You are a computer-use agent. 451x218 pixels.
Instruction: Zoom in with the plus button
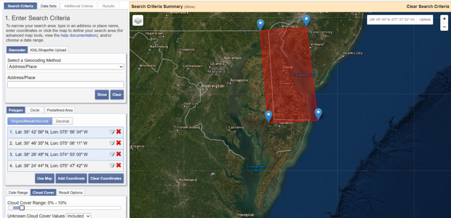(444, 19)
